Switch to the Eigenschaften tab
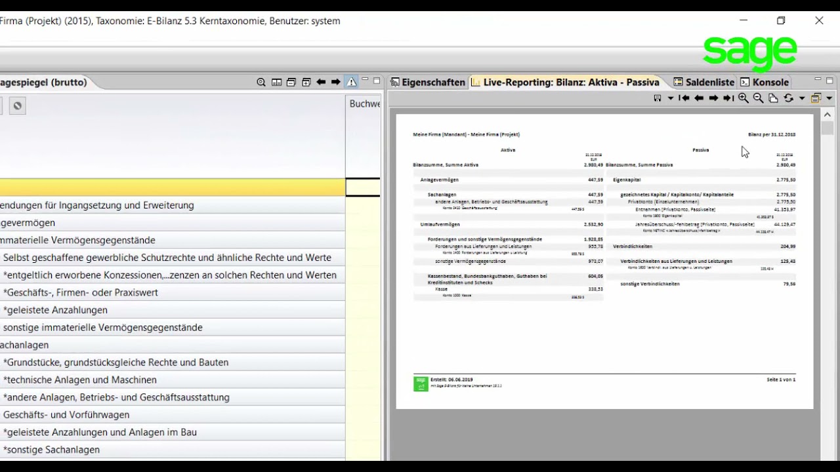Image resolution: width=840 pixels, height=472 pixels. 427,82
